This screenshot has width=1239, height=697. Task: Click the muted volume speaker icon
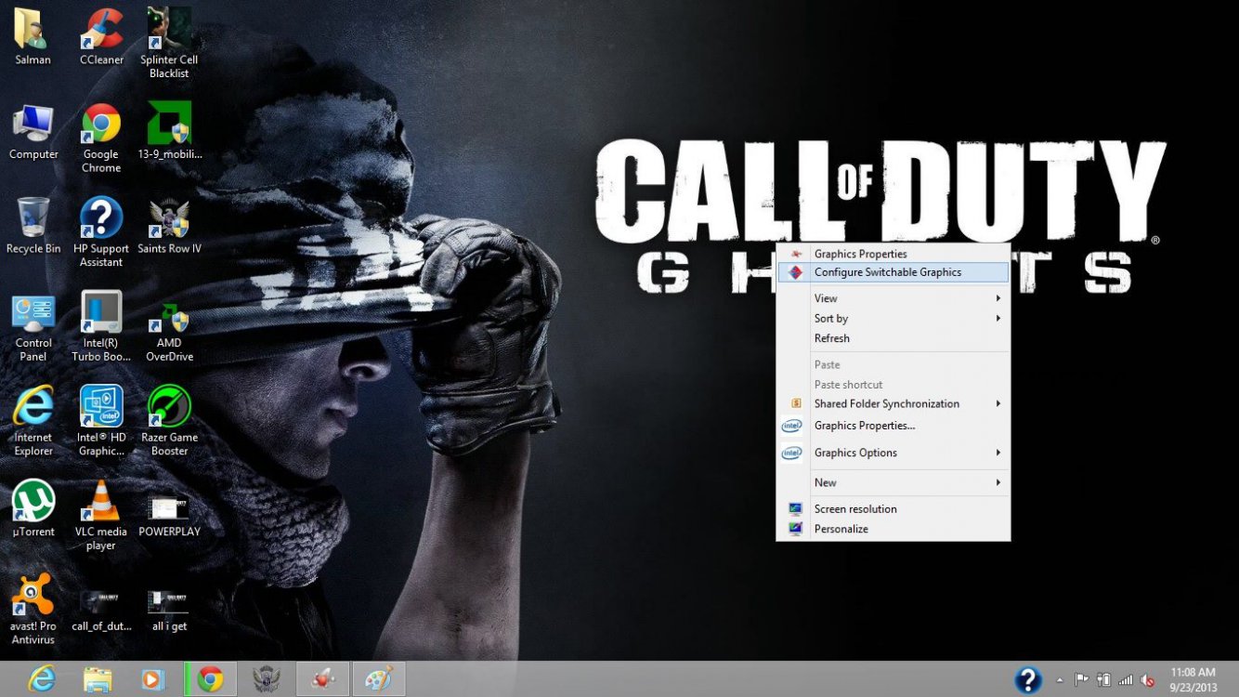click(x=1148, y=680)
